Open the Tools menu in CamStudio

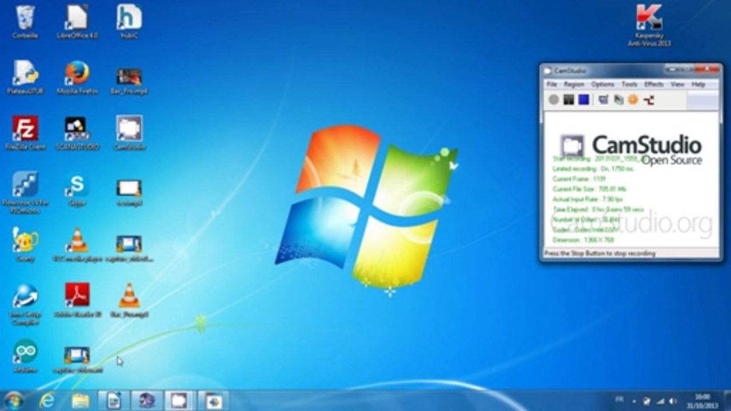coord(629,84)
